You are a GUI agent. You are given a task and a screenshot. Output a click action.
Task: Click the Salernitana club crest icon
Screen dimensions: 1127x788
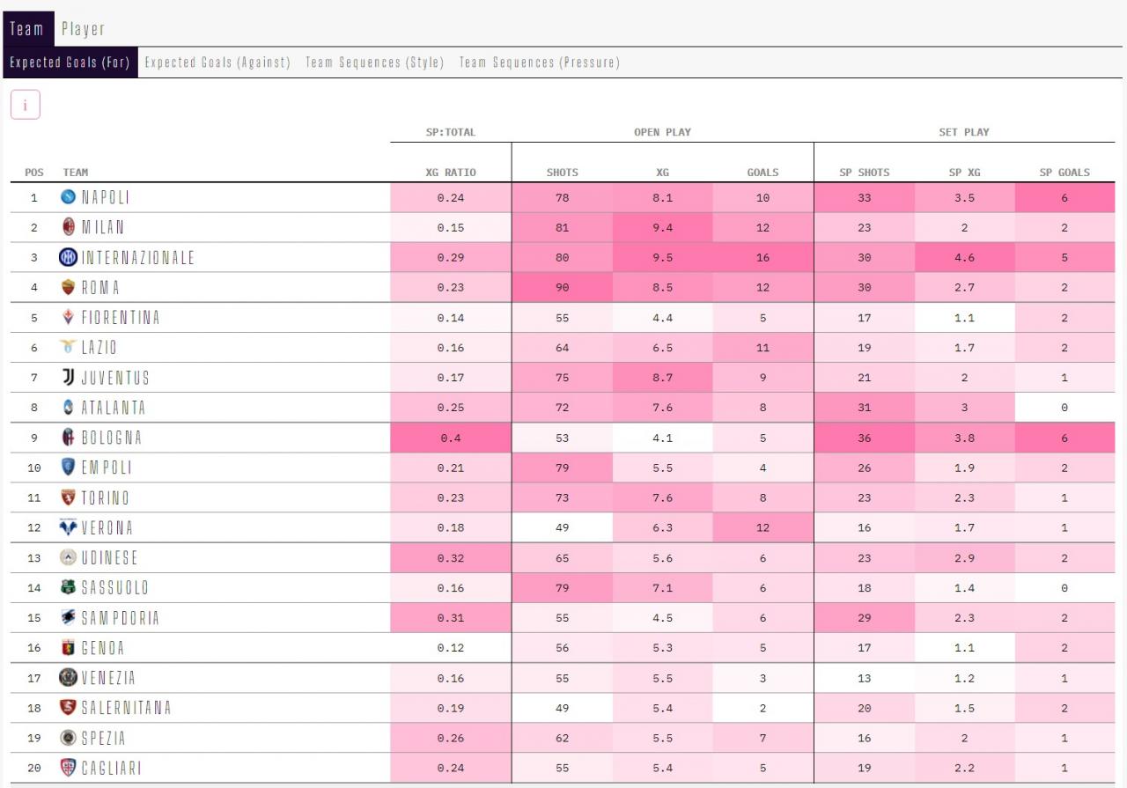(68, 707)
